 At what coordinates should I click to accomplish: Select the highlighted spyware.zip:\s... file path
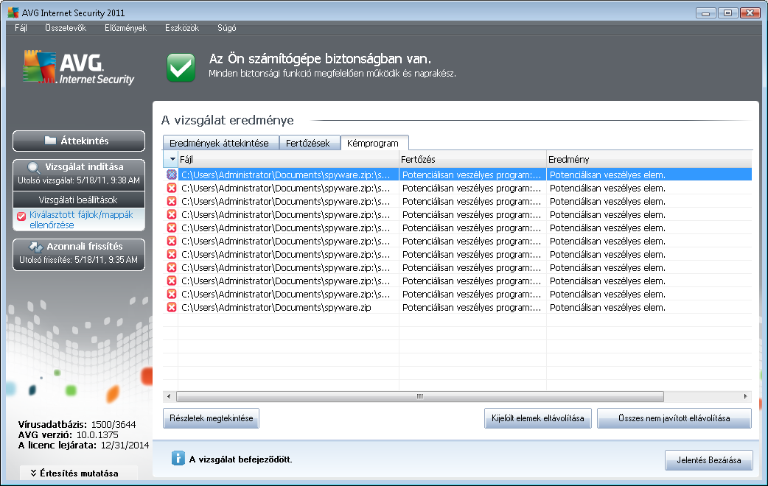(286, 175)
